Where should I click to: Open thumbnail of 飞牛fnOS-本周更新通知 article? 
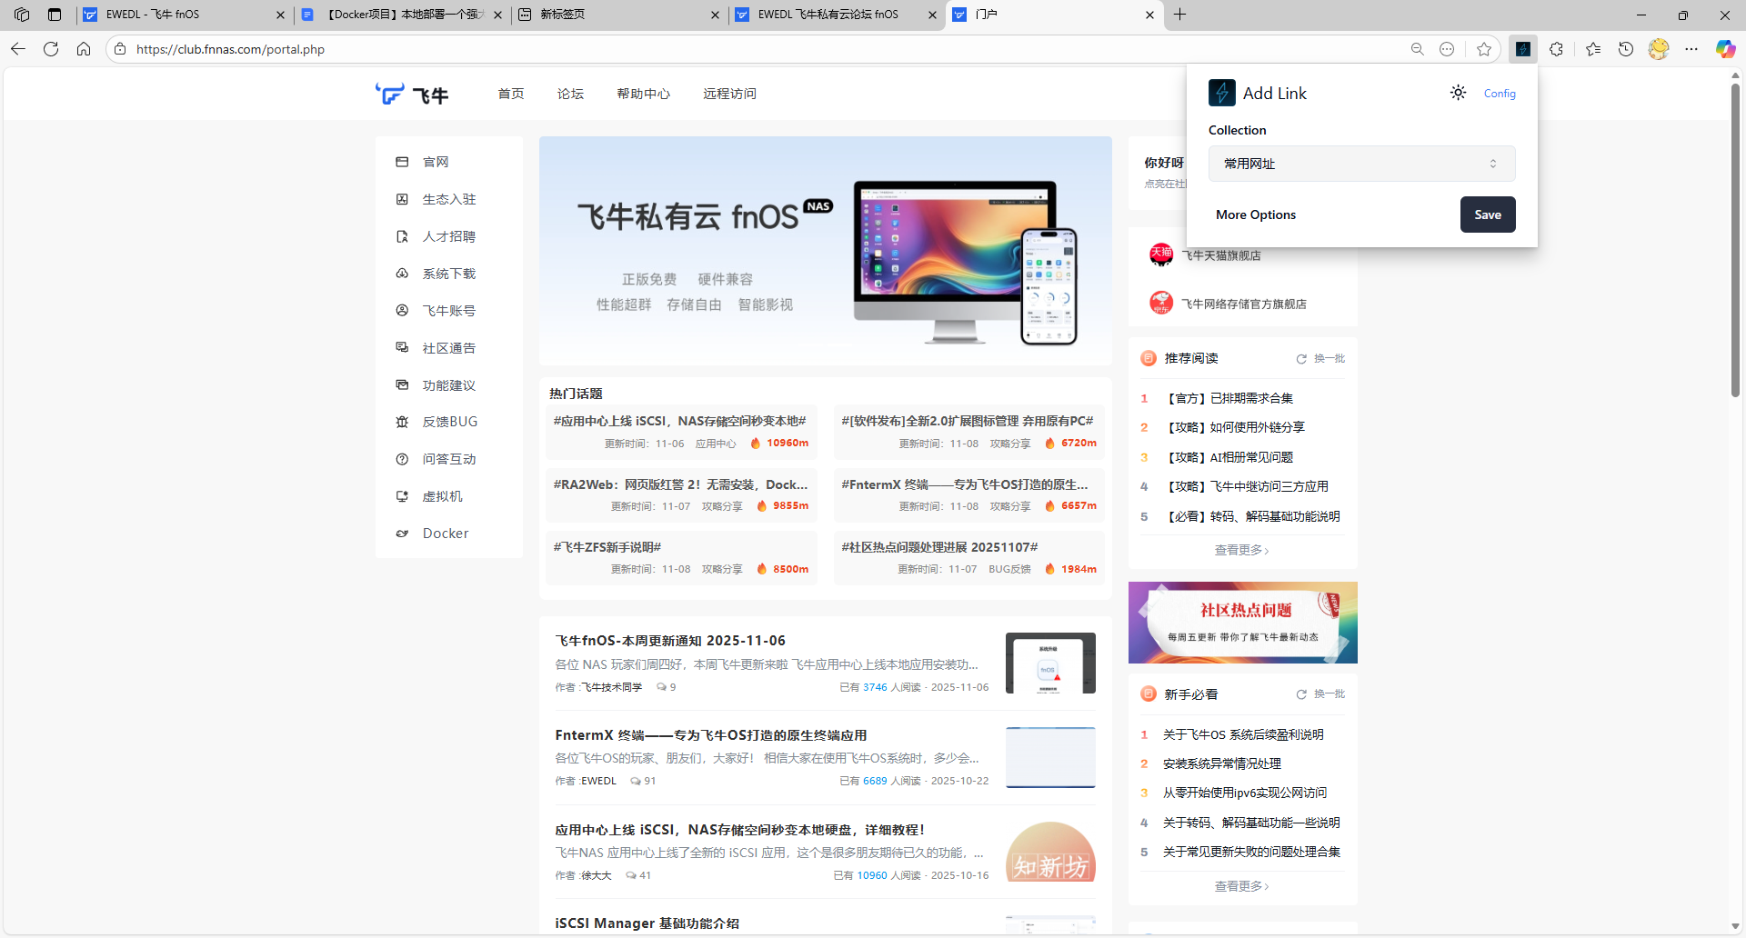[x=1050, y=663]
